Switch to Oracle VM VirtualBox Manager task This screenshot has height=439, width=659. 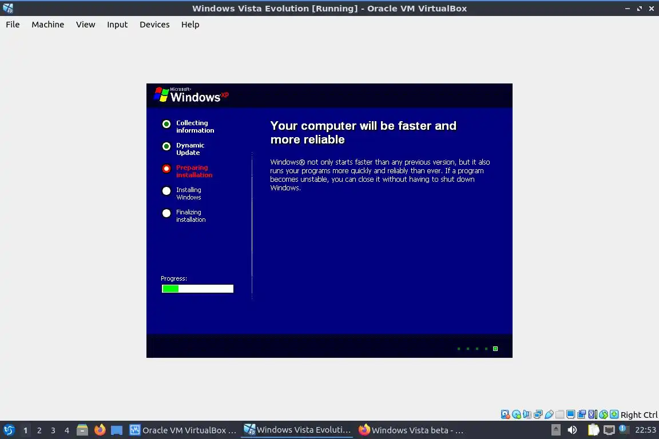coord(183,430)
